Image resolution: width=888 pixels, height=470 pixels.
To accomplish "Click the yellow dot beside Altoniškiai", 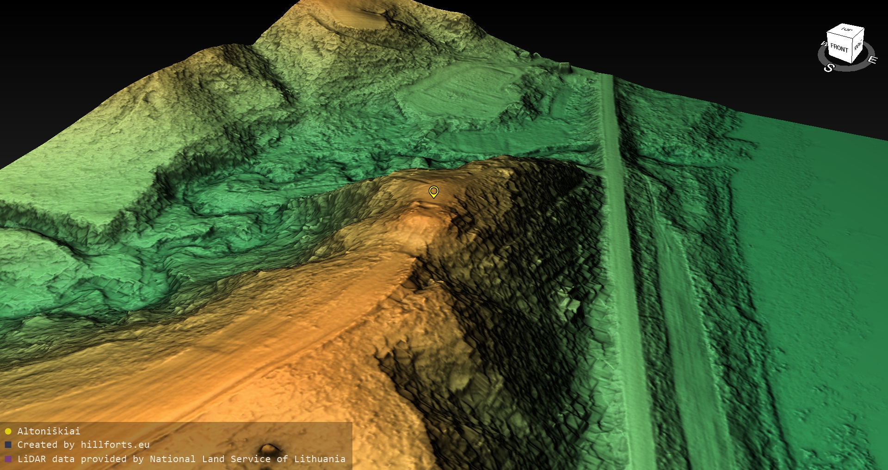I will pos(8,431).
